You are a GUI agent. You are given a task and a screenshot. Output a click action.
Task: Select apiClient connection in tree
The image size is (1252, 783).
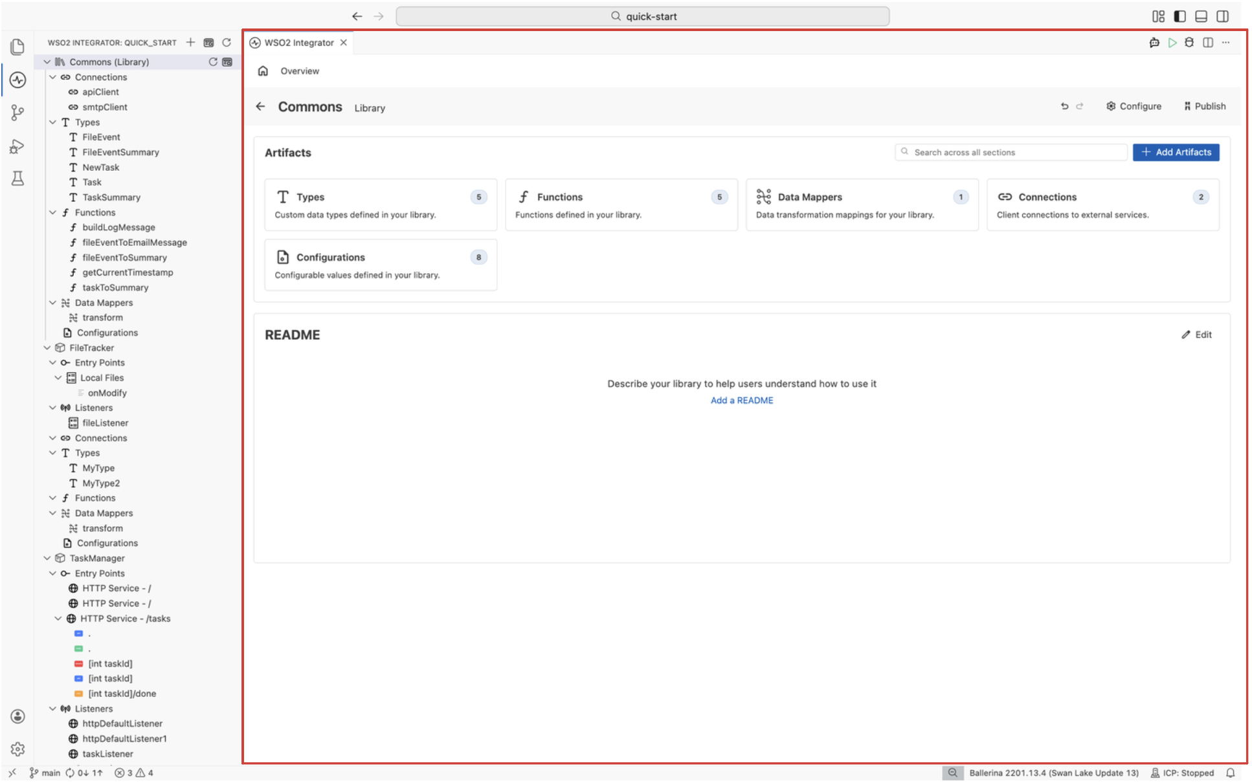[x=100, y=92]
